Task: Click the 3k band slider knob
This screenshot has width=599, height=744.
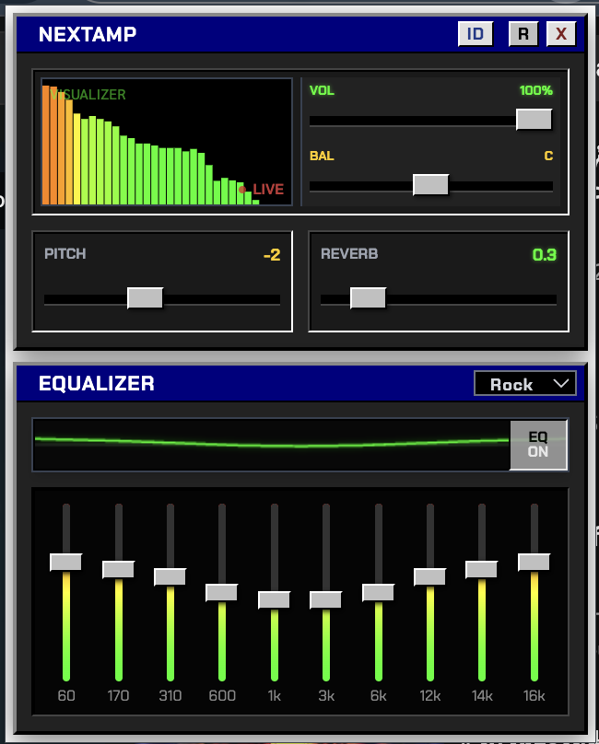Action: pyautogui.click(x=326, y=599)
